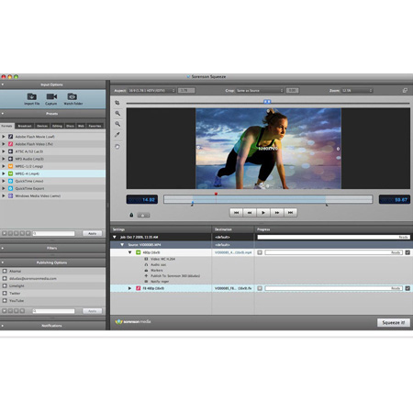Open the Aspect ratio dropdown
This screenshot has width=413, height=413.
click(x=151, y=91)
